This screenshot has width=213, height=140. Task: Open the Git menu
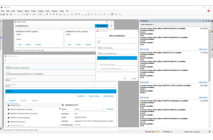(67, 11)
